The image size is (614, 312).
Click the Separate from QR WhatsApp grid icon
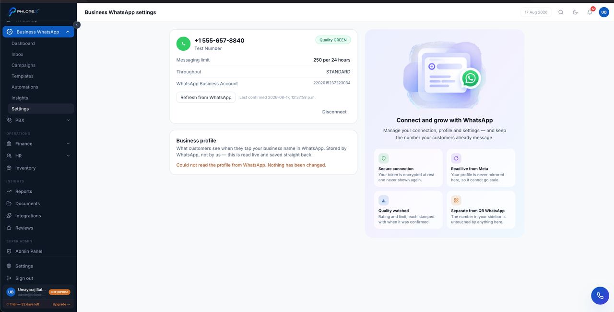coord(456,201)
